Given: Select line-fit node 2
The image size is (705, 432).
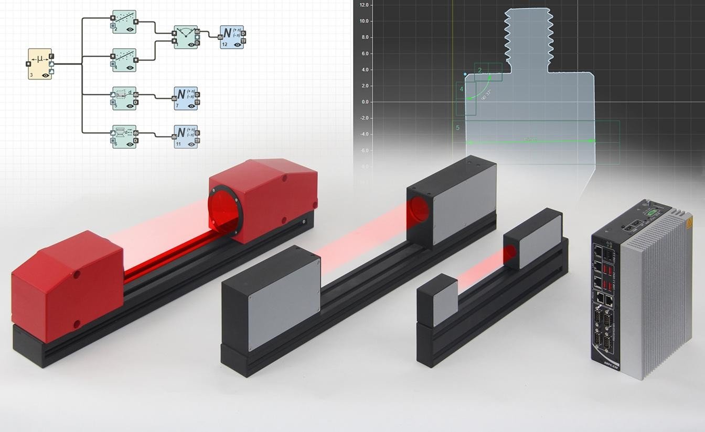Looking at the screenshot, I should point(124,22).
